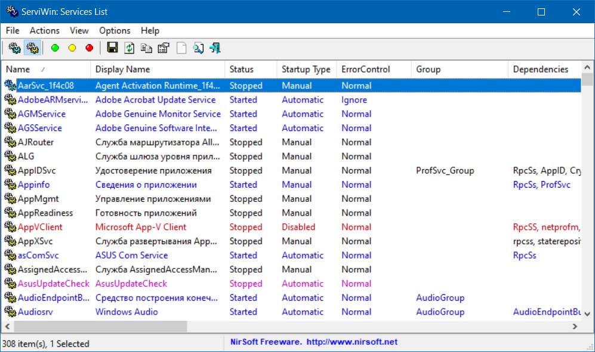The height and width of the screenshot is (352, 595).
Task: Click the gear icon beside asComSvc
Action: (10, 256)
